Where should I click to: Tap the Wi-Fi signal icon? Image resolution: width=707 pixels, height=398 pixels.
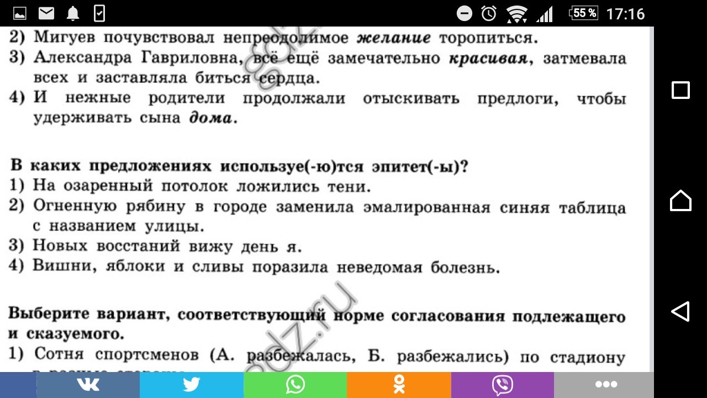516,13
